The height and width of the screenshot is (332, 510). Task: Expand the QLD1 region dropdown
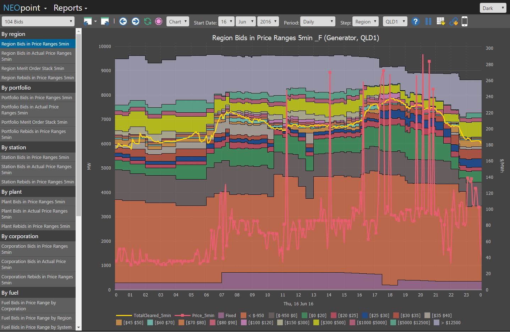pos(395,22)
